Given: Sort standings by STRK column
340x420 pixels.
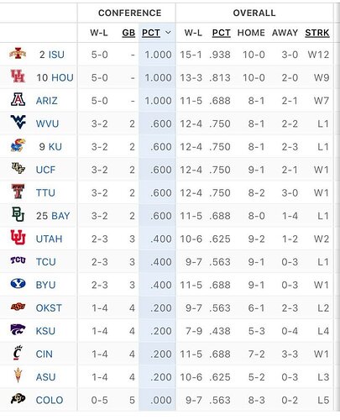Looking at the screenshot, I should pyautogui.click(x=317, y=33).
